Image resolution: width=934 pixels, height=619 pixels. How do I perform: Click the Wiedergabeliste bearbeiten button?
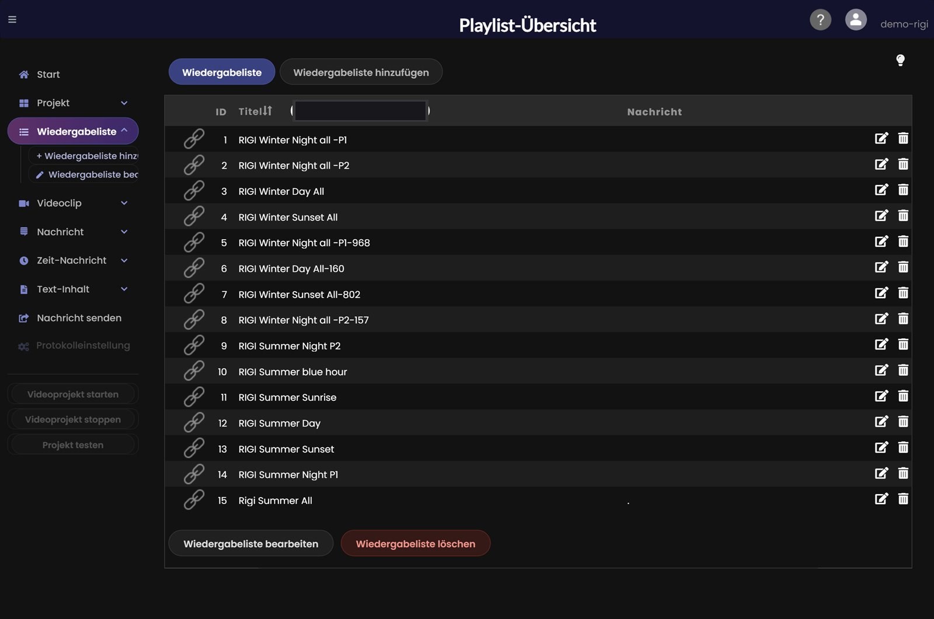pyautogui.click(x=251, y=543)
